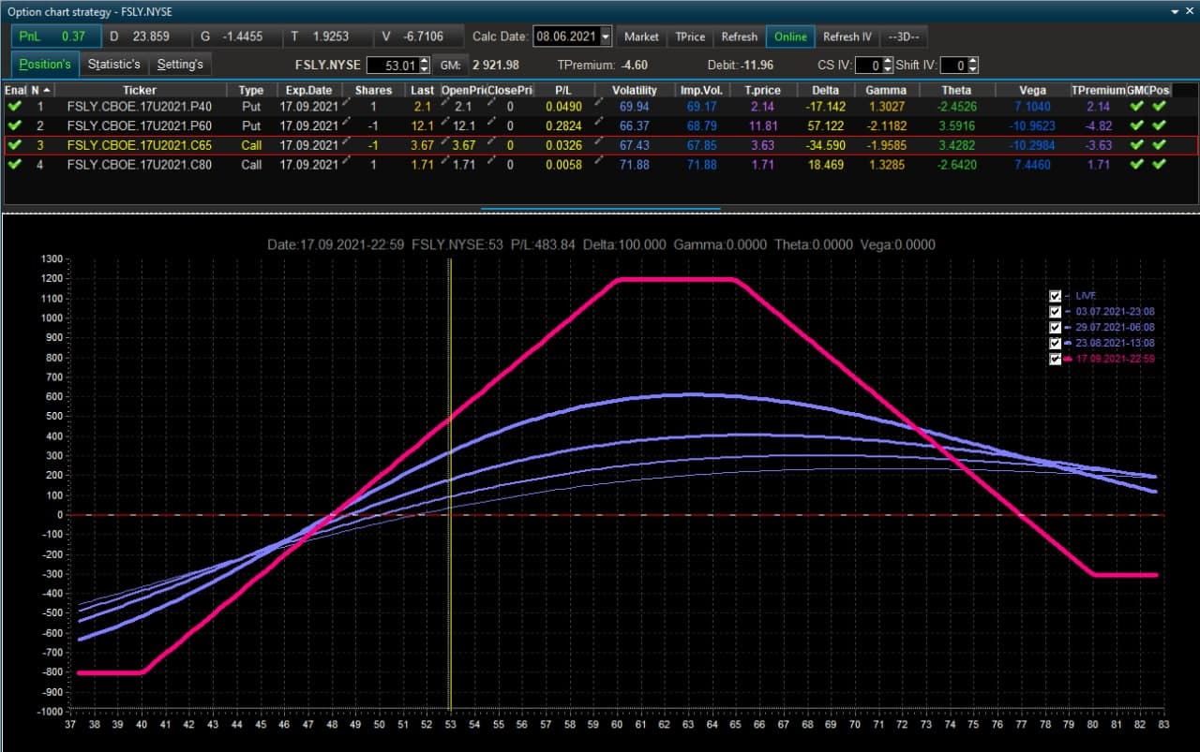Toggle the green enable checkmark for row 1
Viewport: 1200px width, 752px height.
coord(14,107)
